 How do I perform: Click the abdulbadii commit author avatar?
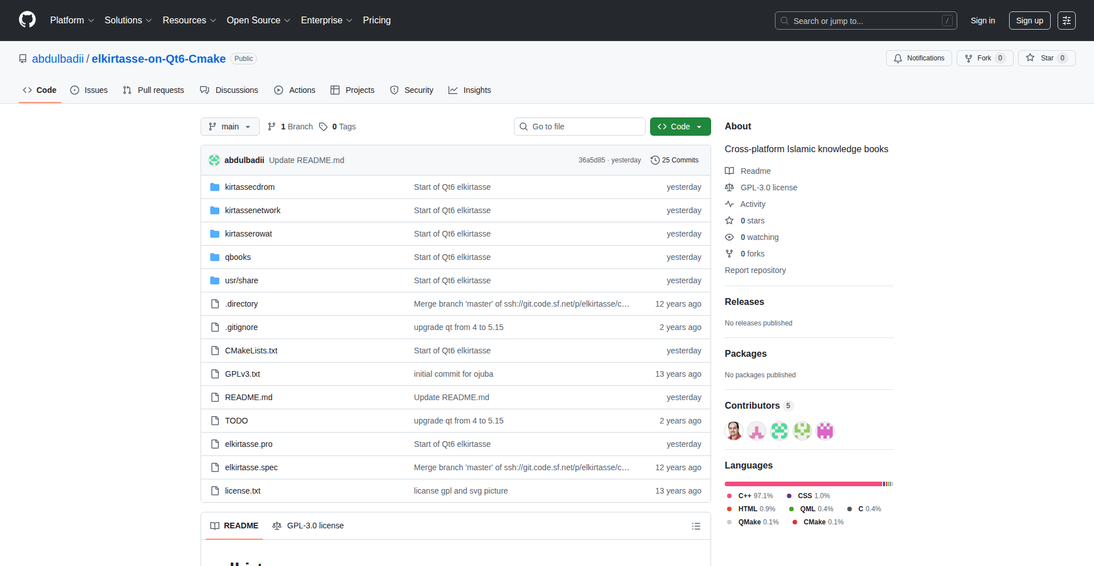pos(214,160)
